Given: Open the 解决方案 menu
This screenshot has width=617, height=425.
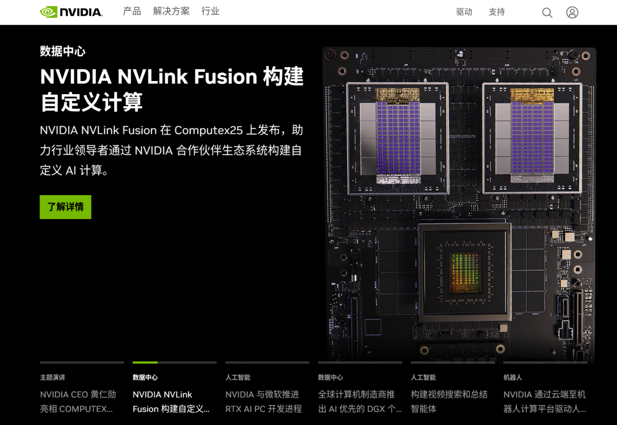Looking at the screenshot, I should (171, 11).
